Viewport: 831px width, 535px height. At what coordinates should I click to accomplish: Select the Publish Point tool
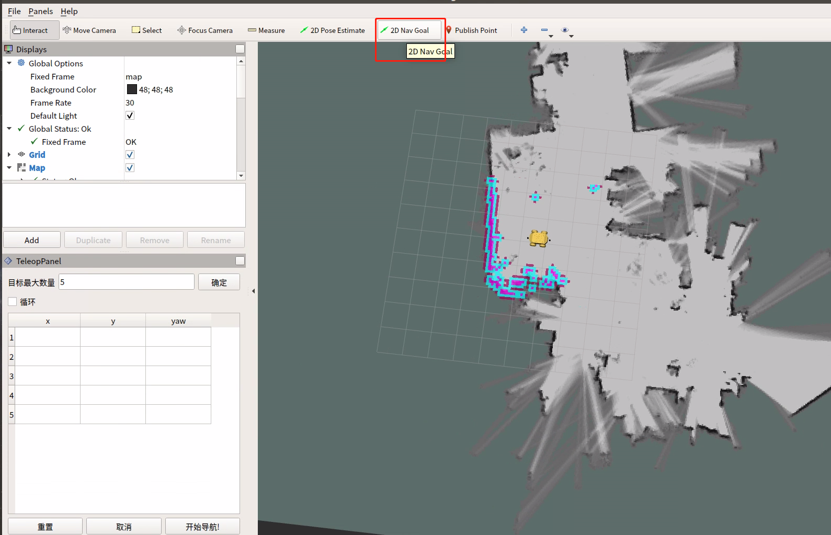[x=471, y=30]
